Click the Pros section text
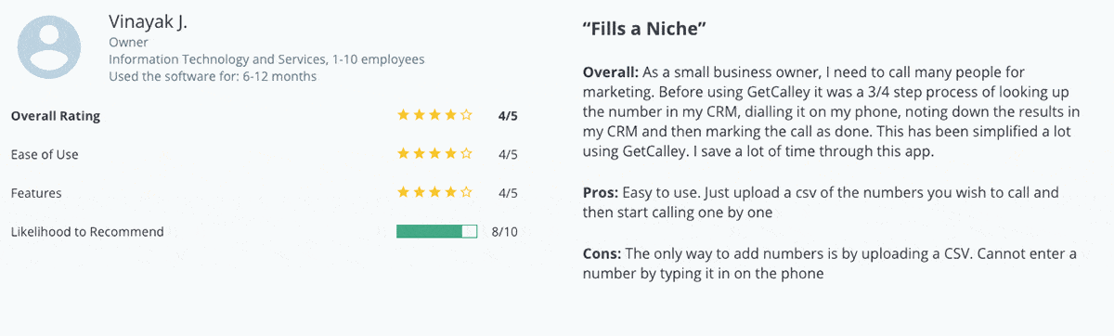Viewport: 1114px width, 336px height. point(821,202)
